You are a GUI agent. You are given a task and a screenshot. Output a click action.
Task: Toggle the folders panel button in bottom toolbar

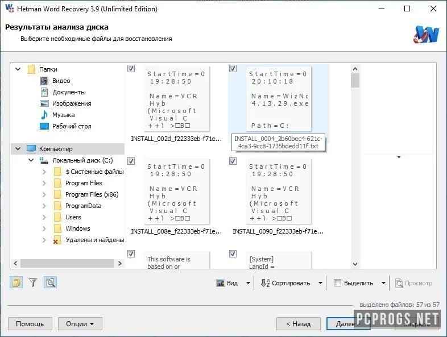tap(16, 282)
